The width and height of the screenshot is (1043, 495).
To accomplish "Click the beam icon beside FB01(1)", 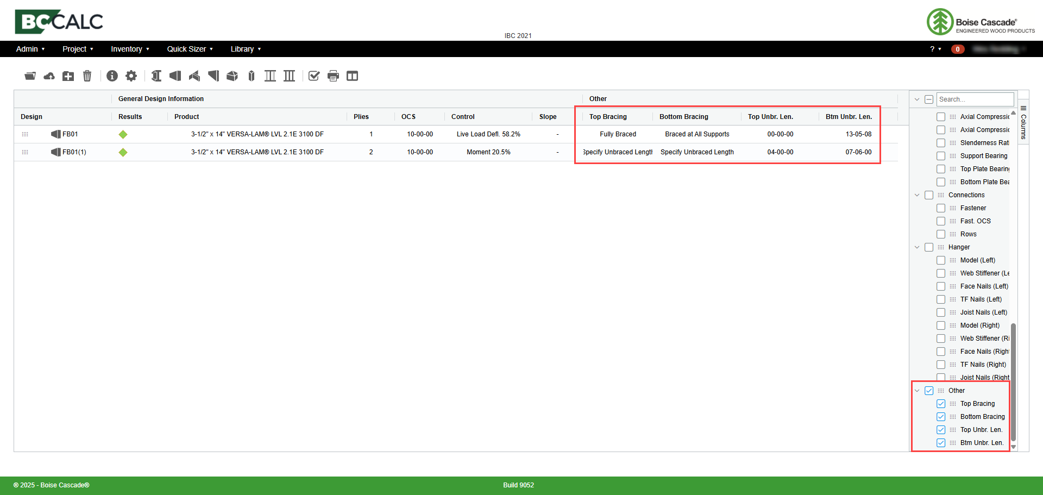I will 55,152.
